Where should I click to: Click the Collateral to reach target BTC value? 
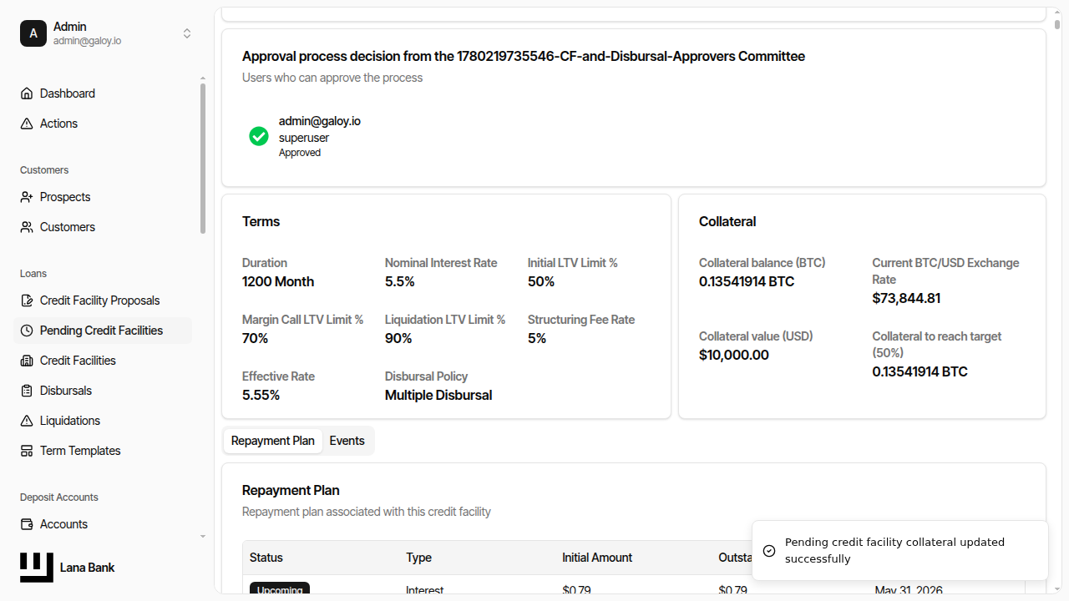(x=920, y=372)
